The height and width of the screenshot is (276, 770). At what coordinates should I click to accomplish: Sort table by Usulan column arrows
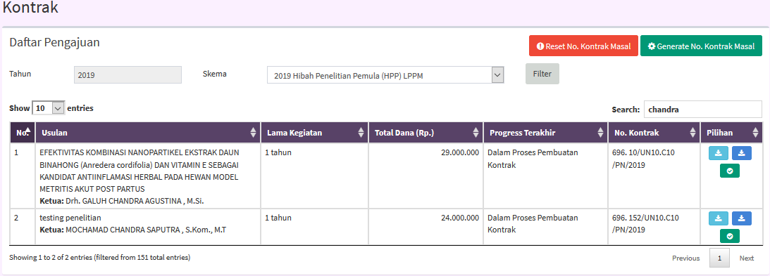[253, 133]
